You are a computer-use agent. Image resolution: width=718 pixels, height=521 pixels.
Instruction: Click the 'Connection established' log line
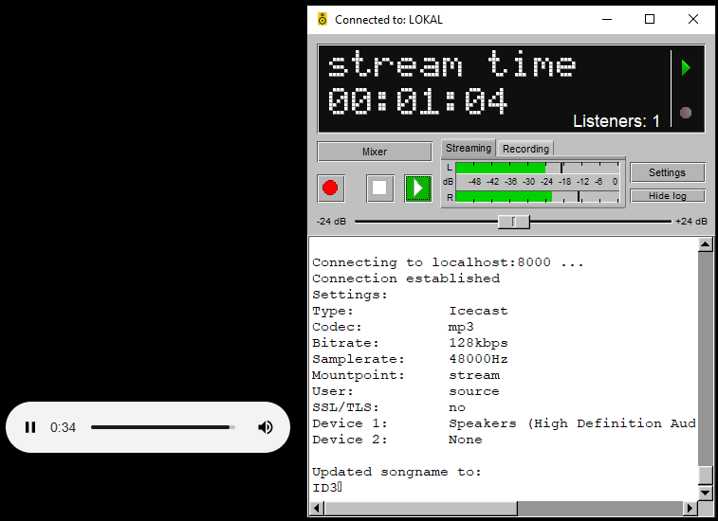[x=406, y=278]
